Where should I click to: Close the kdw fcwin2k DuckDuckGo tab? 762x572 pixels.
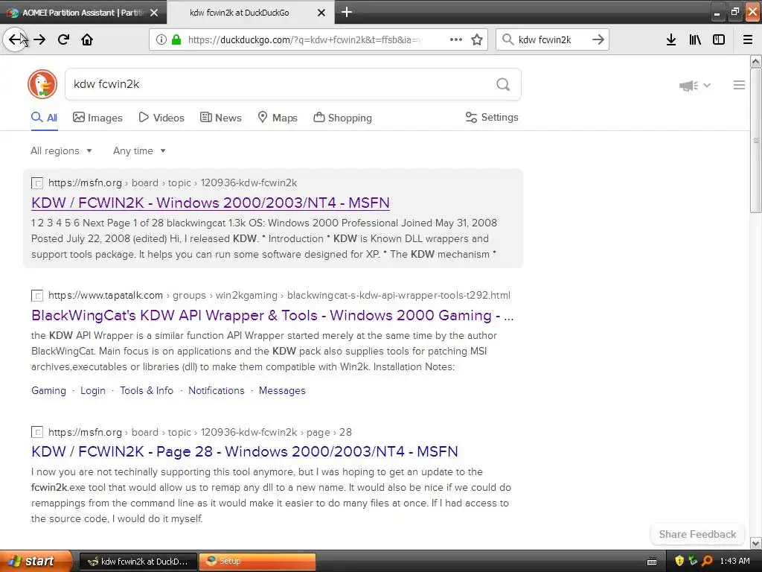[x=321, y=13]
